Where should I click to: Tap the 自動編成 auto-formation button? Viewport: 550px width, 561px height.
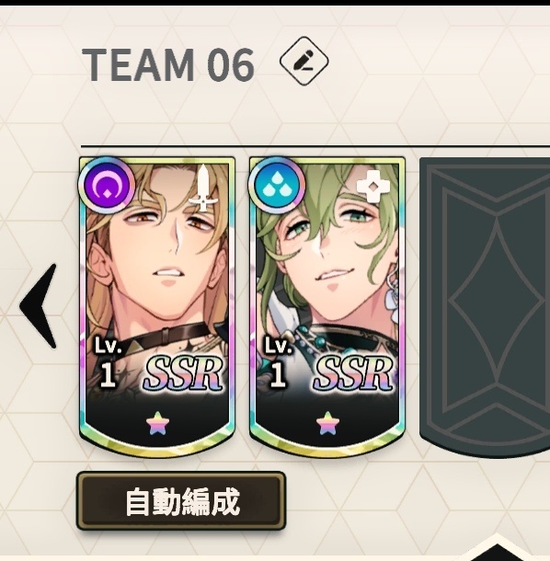pyautogui.click(x=181, y=501)
